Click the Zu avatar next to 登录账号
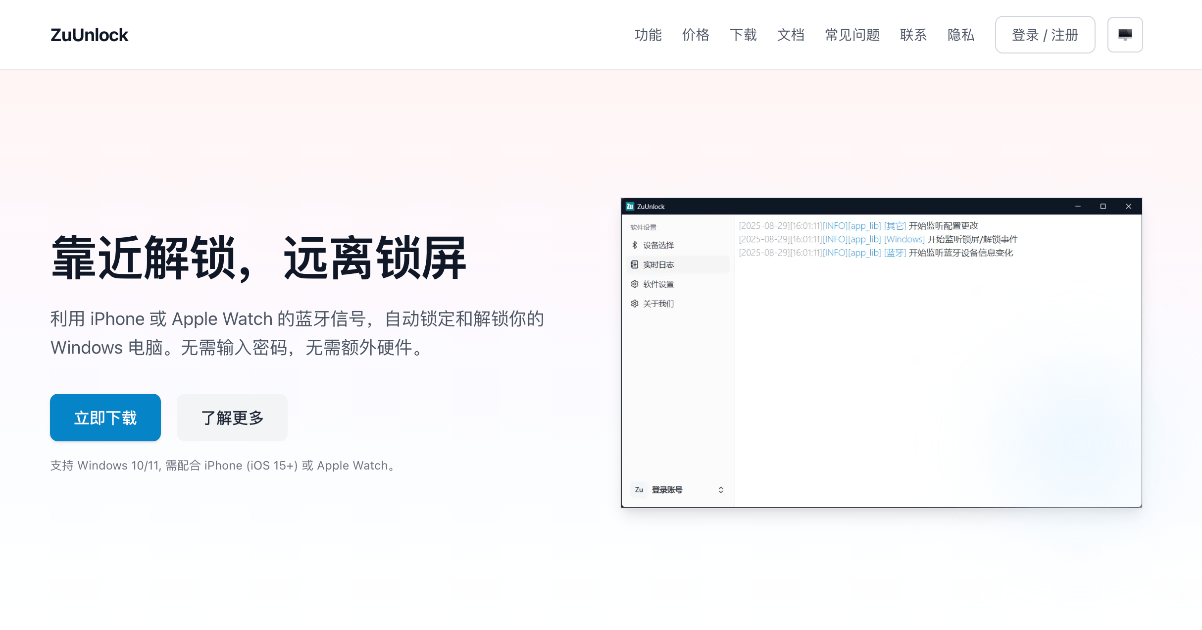The width and height of the screenshot is (1202, 630). 639,489
